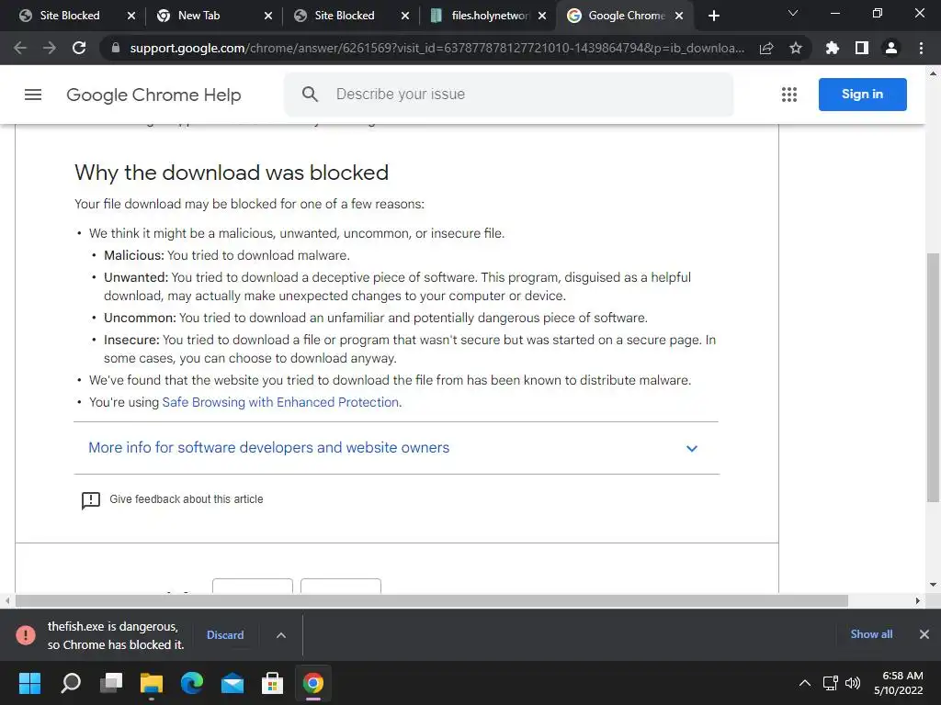941x705 pixels.
Task: Open Chrome's three-dot menu
Action: click(921, 48)
